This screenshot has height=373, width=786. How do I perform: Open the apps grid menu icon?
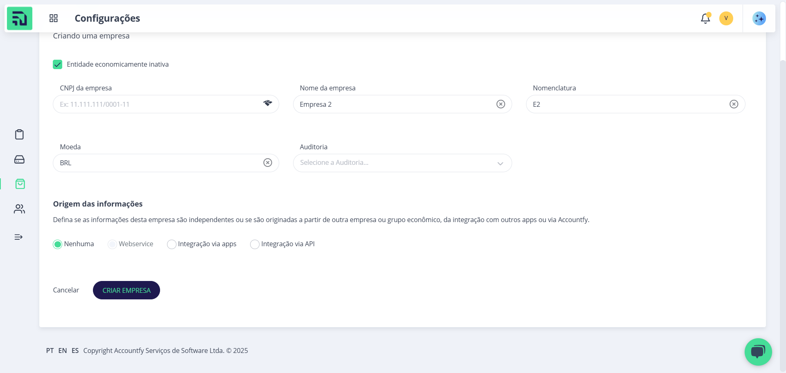pyautogui.click(x=54, y=18)
